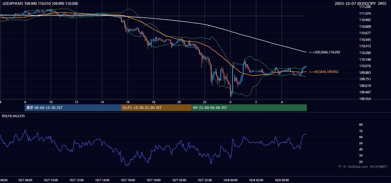This screenshot has height=183, width=391.
Task: Click hour tick 22 under price chart
Action: click(x=205, y=102)
